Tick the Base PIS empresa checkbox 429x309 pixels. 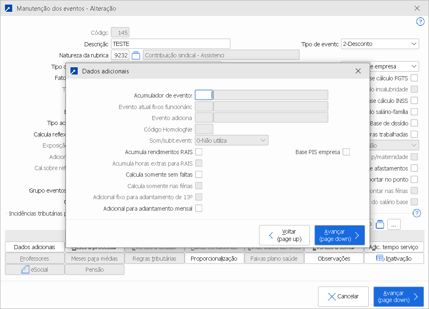(x=346, y=152)
